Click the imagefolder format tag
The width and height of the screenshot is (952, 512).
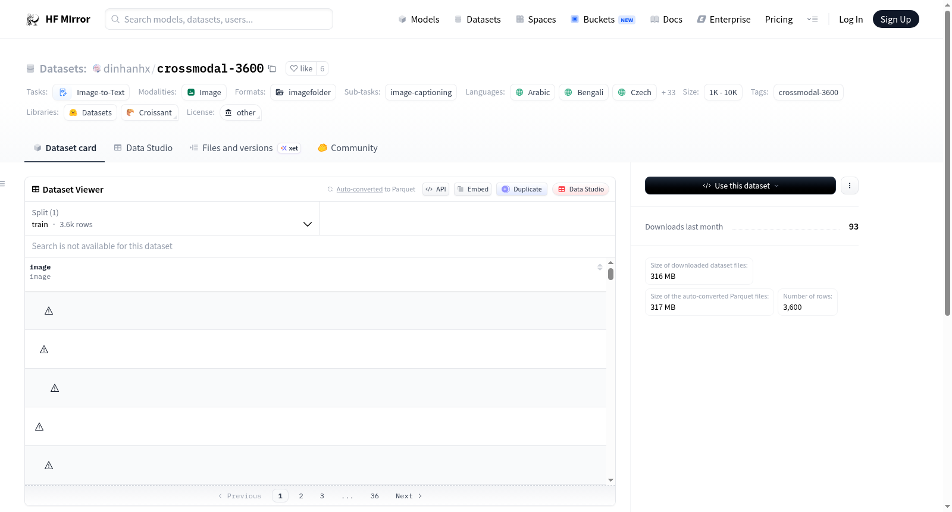pos(303,92)
